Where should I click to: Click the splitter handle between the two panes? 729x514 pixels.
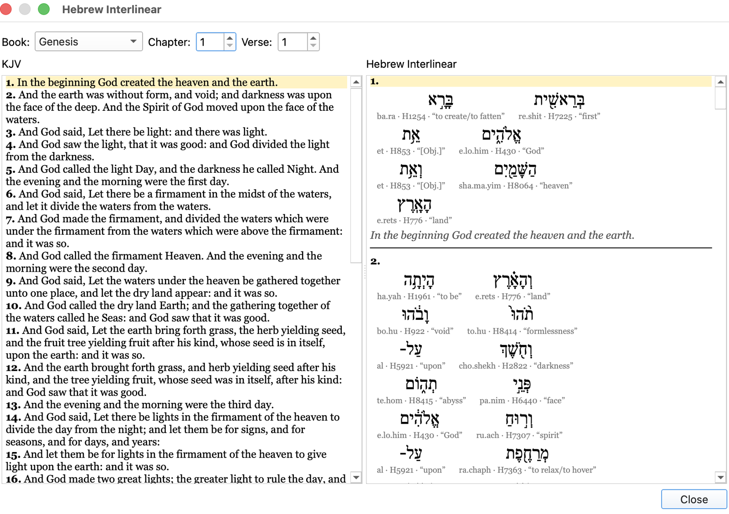[x=364, y=272]
